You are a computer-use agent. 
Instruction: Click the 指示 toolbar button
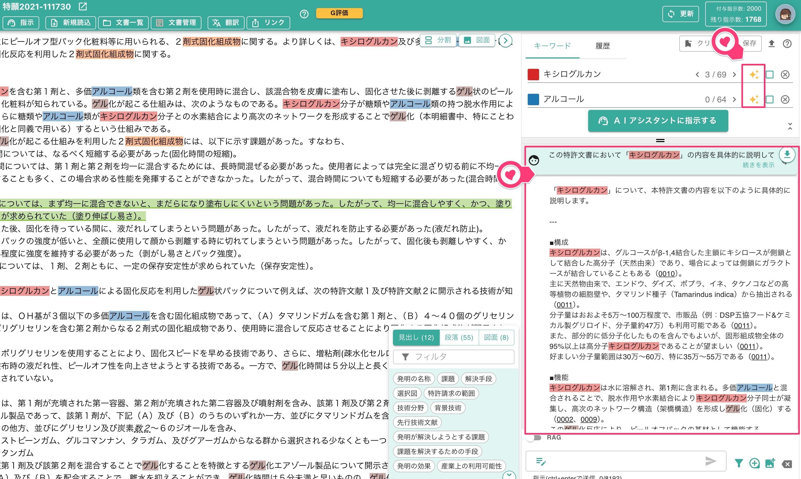(21, 23)
